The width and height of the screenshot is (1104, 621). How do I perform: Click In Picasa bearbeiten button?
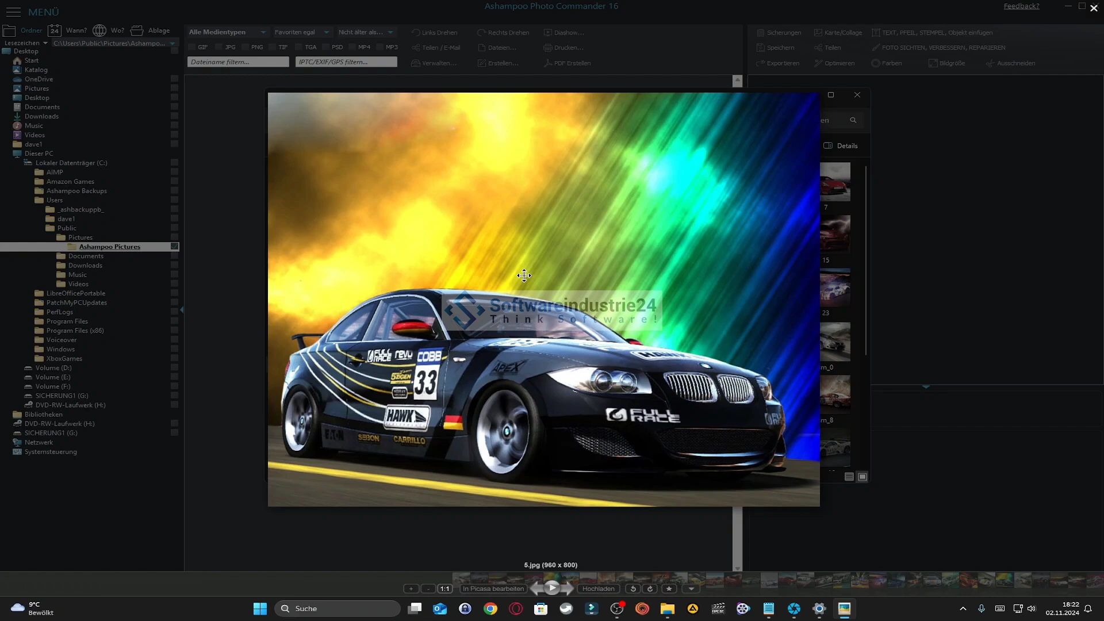coord(493,589)
